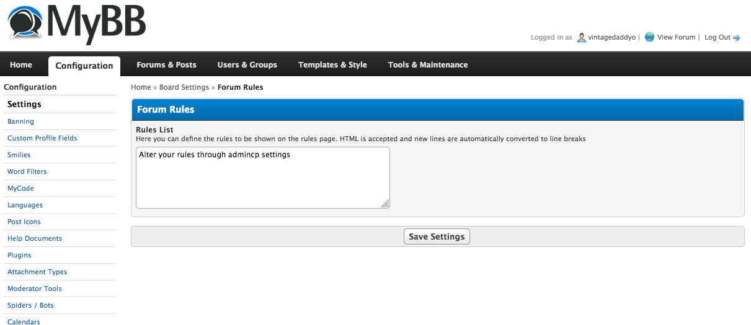The image size is (751, 325).
Task: Click the vintagedaddyo username link
Action: (611, 37)
